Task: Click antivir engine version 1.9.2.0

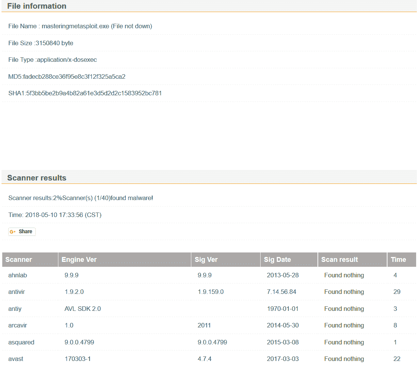Action: pyautogui.click(x=74, y=292)
